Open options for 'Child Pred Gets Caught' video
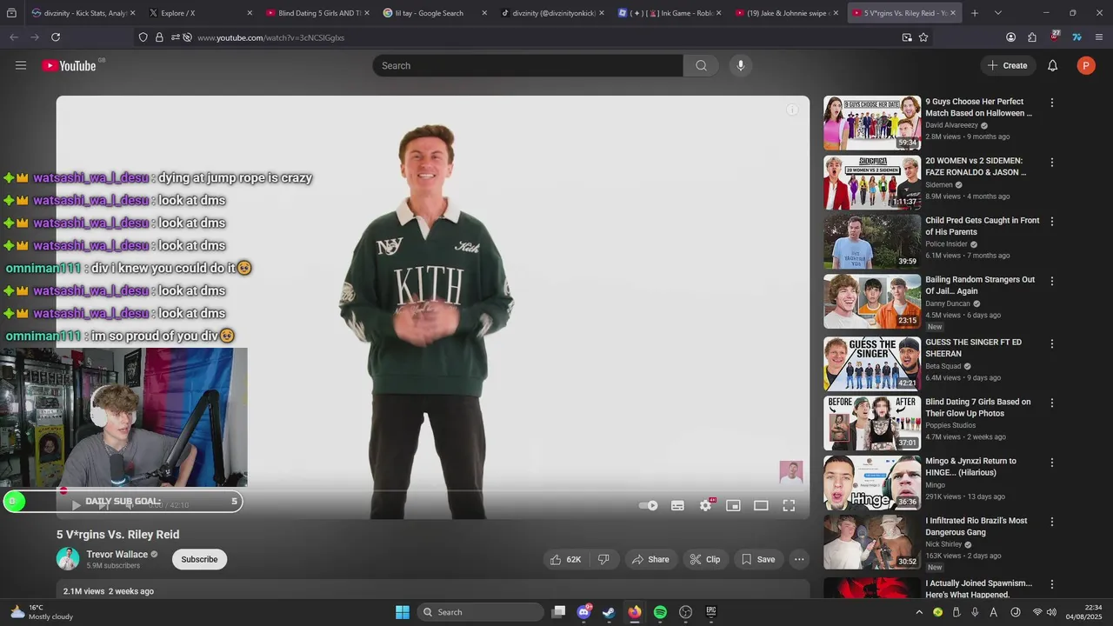 [1052, 222]
